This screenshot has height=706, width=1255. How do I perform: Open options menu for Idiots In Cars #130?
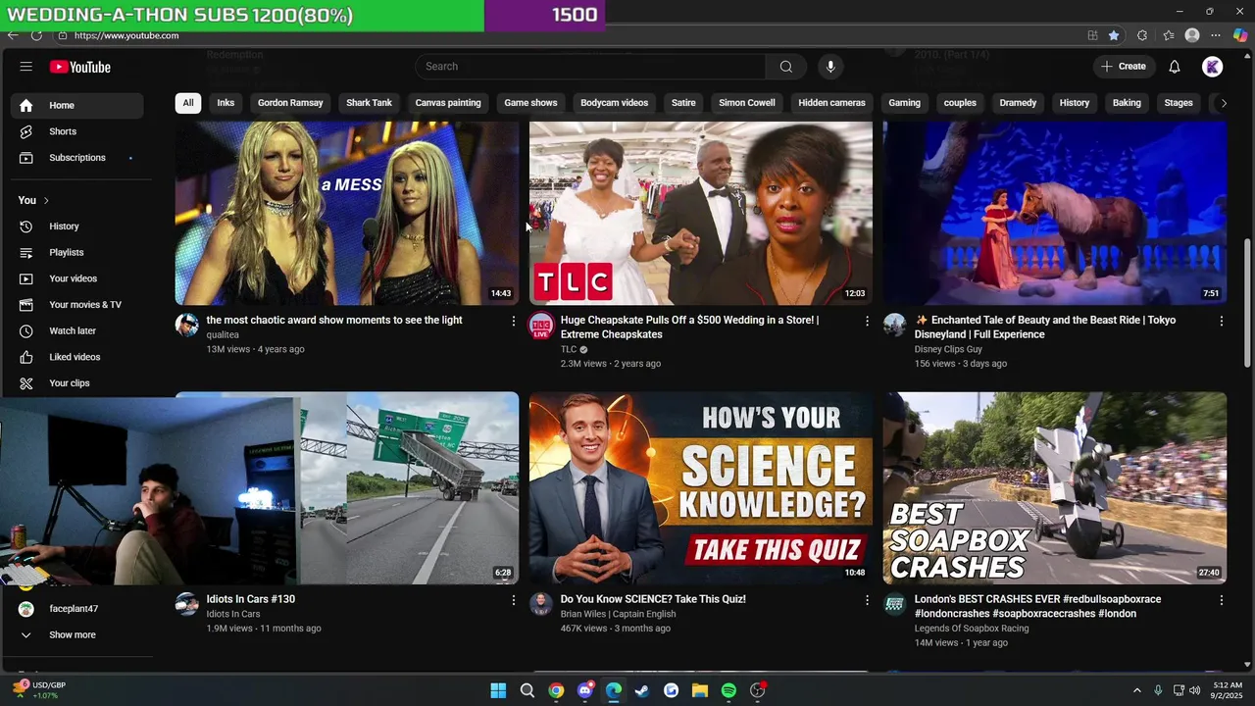click(x=513, y=600)
